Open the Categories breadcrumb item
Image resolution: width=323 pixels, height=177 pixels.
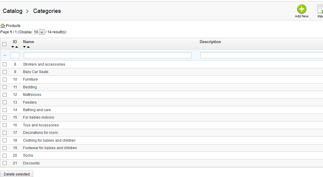(x=47, y=11)
